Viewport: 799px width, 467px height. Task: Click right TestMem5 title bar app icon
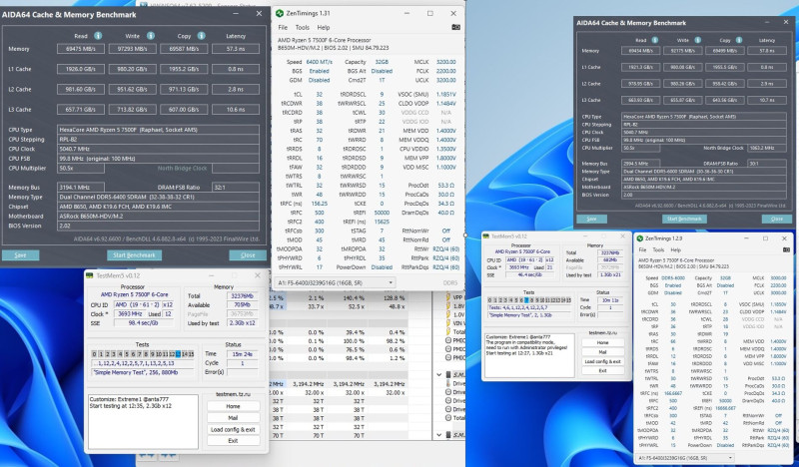[486, 236]
